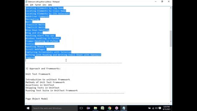Viewport: 197px width, 111px height.
Task: Open the Excel taskbar icon
Action: click(103, 108)
